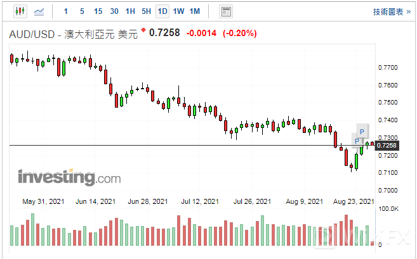Image resolution: width=417 pixels, height=259 pixels.
Task: Select the 5 minute interval
Action: point(81,11)
